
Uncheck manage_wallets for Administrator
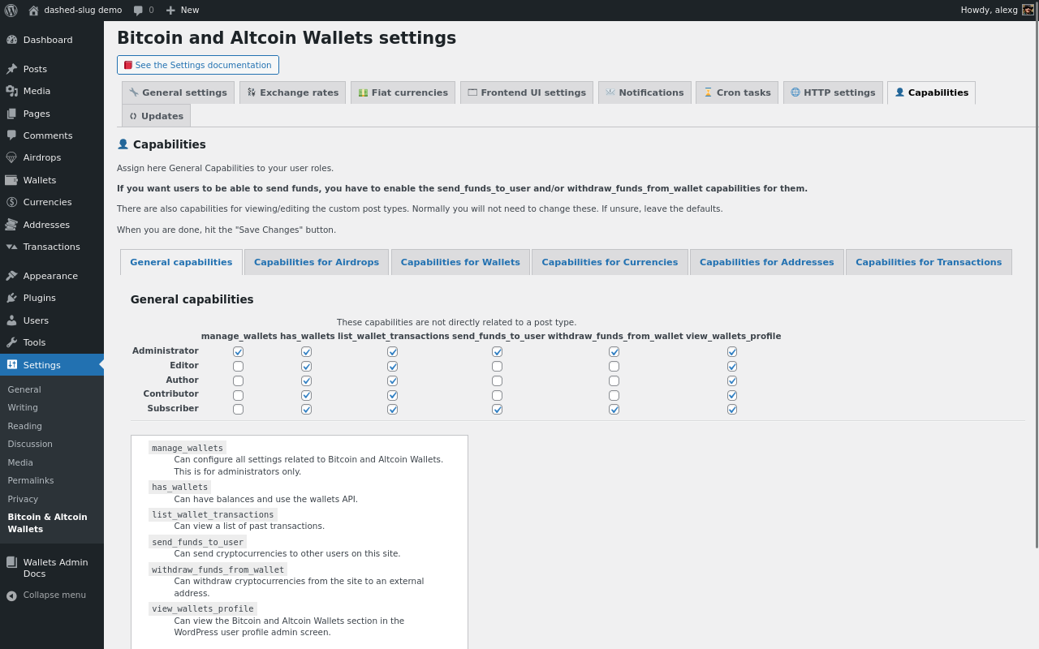click(238, 351)
